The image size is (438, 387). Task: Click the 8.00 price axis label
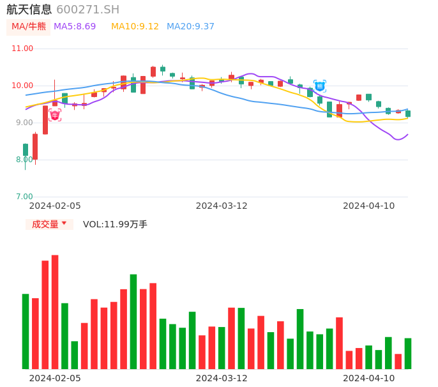[x=22, y=160]
